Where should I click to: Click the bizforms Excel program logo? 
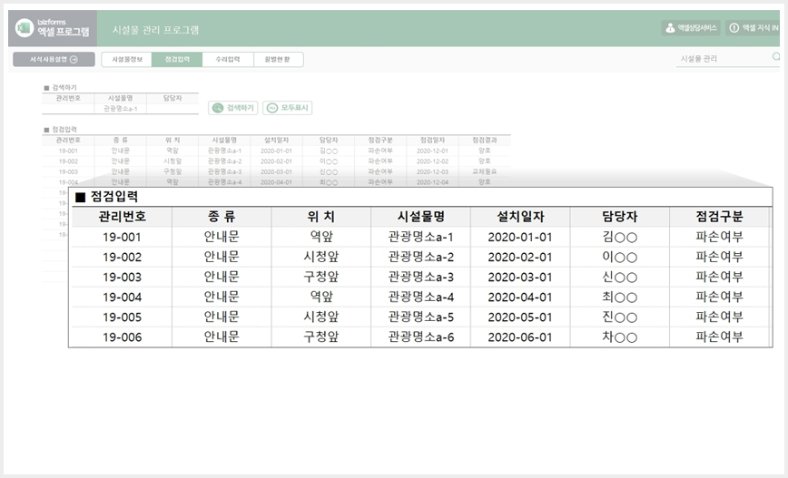53,28
